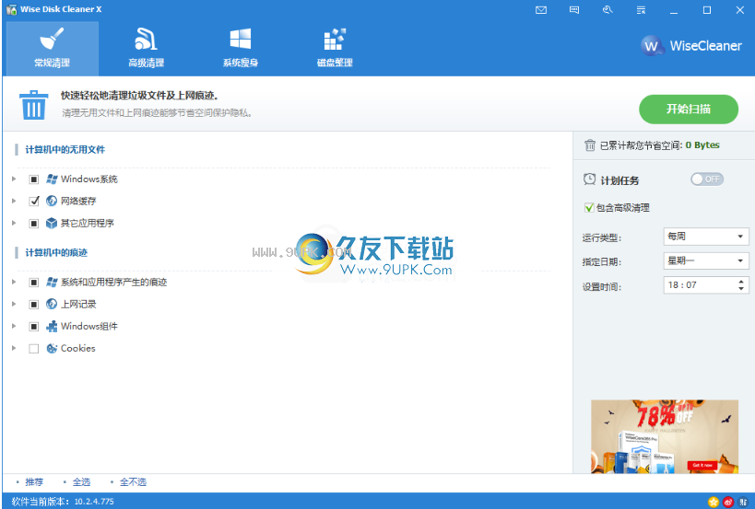Screen dimensions: 755x509
Task: Click the 0 Bytes saved space value
Action: coord(702,145)
